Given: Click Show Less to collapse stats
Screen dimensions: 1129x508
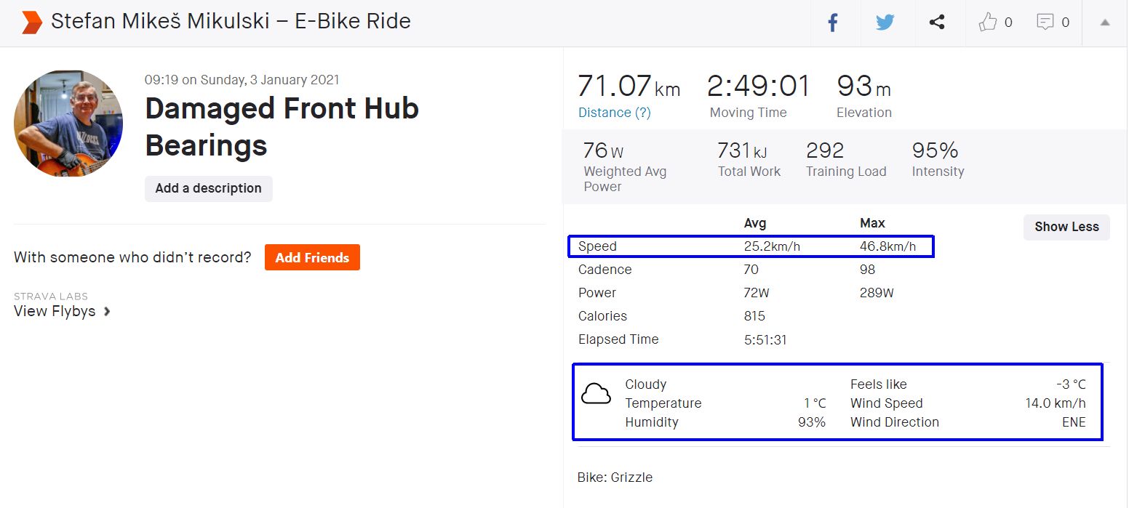Looking at the screenshot, I should coord(1066,227).
